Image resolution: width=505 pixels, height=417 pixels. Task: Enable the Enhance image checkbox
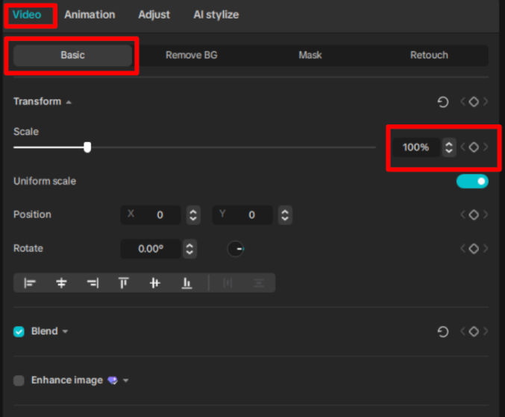[19, 381]
